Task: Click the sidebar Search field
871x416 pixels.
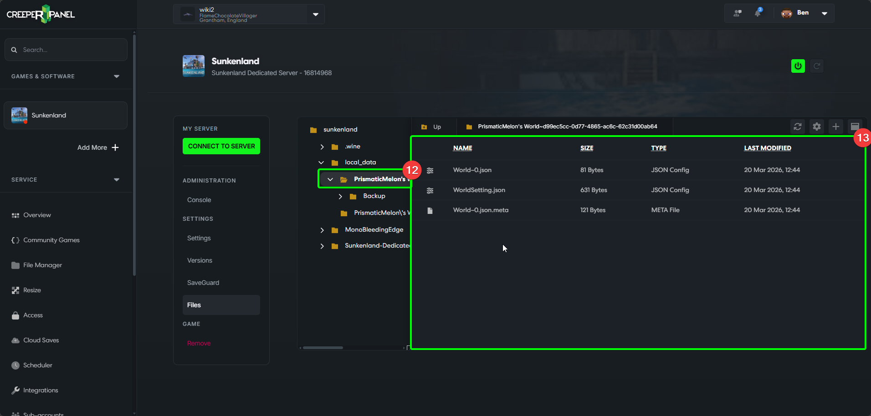Action: tap(66, 50)
